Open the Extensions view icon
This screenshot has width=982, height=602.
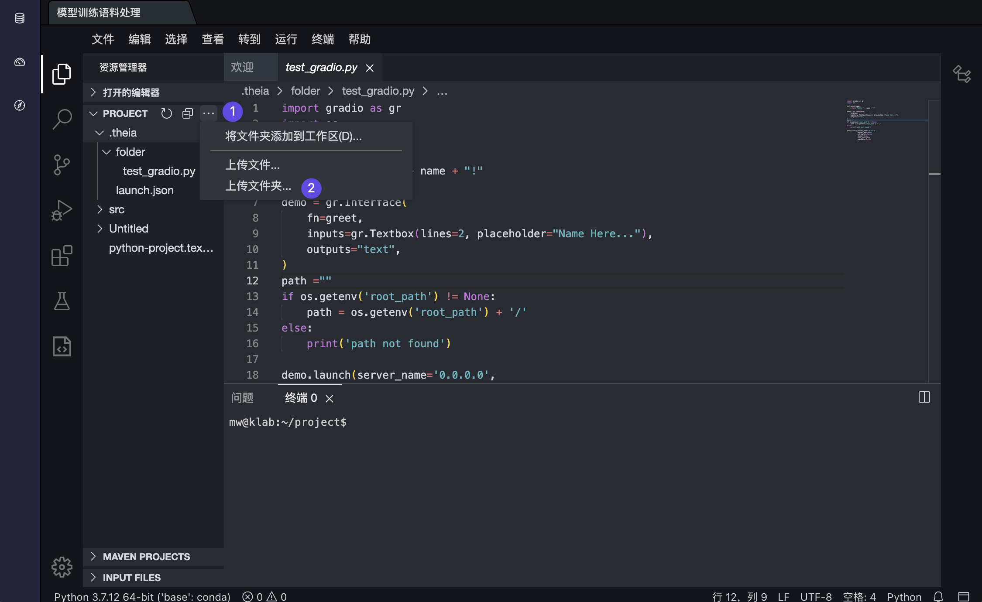pyautogui.click(x=62, y=256)
